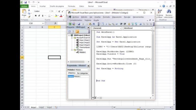Click the View Microsoft Excel icon in VBA toolbar
The width and height of the screenshot is (196, 110).
pyautogui.click(x=70, y=24)
